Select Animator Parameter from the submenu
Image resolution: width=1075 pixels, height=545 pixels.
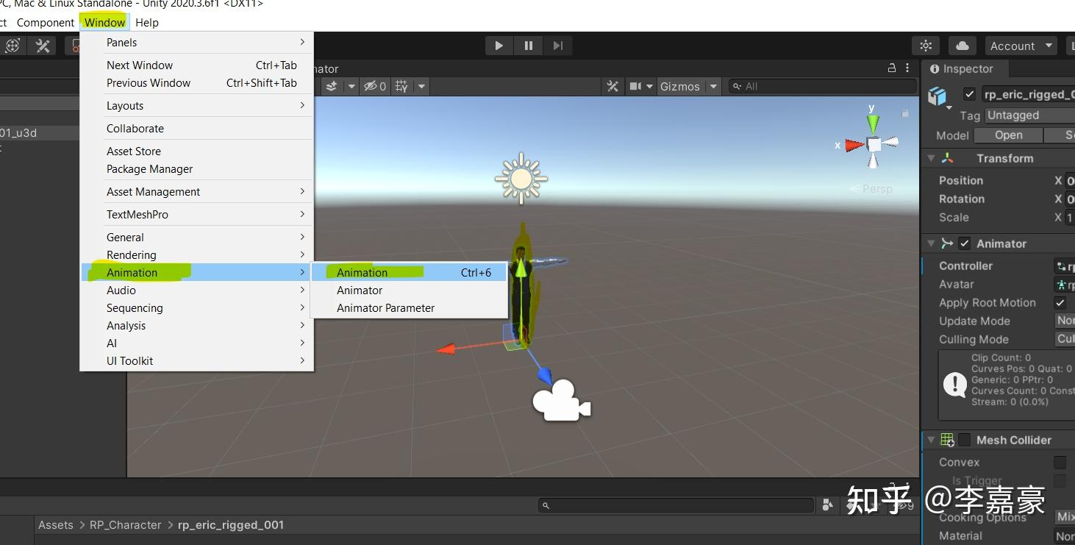click(386, 307)
